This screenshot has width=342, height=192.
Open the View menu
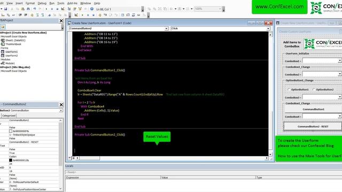[x=10, y=3]
